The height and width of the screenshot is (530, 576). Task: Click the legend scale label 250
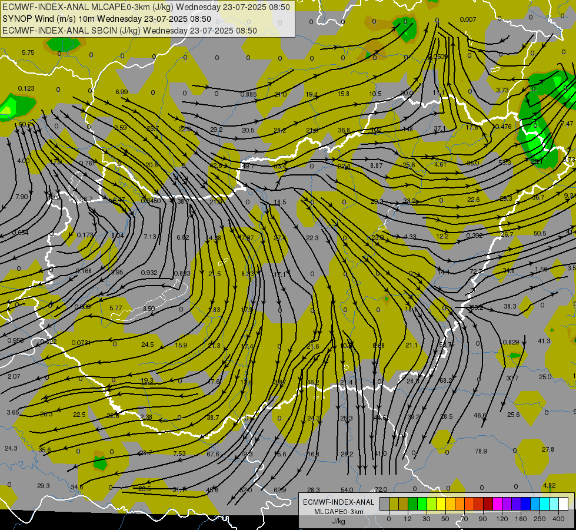(540, 519)
